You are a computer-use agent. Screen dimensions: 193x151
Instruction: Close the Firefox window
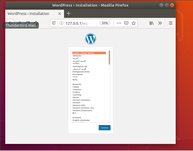coord(172,5)
